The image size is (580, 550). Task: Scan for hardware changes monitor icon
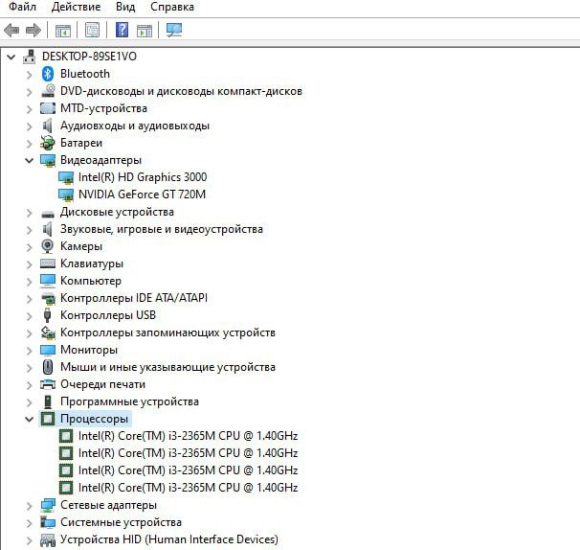(x=174, y=30)
